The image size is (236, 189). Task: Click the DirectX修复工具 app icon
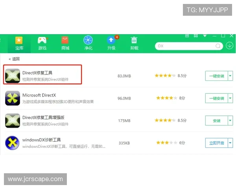(13, 76)
